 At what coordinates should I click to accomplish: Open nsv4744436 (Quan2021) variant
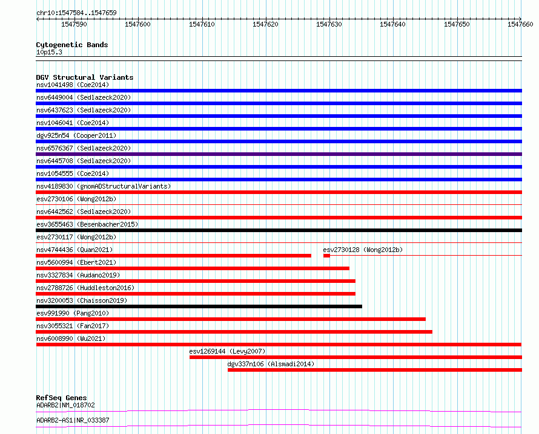point(74,250)
